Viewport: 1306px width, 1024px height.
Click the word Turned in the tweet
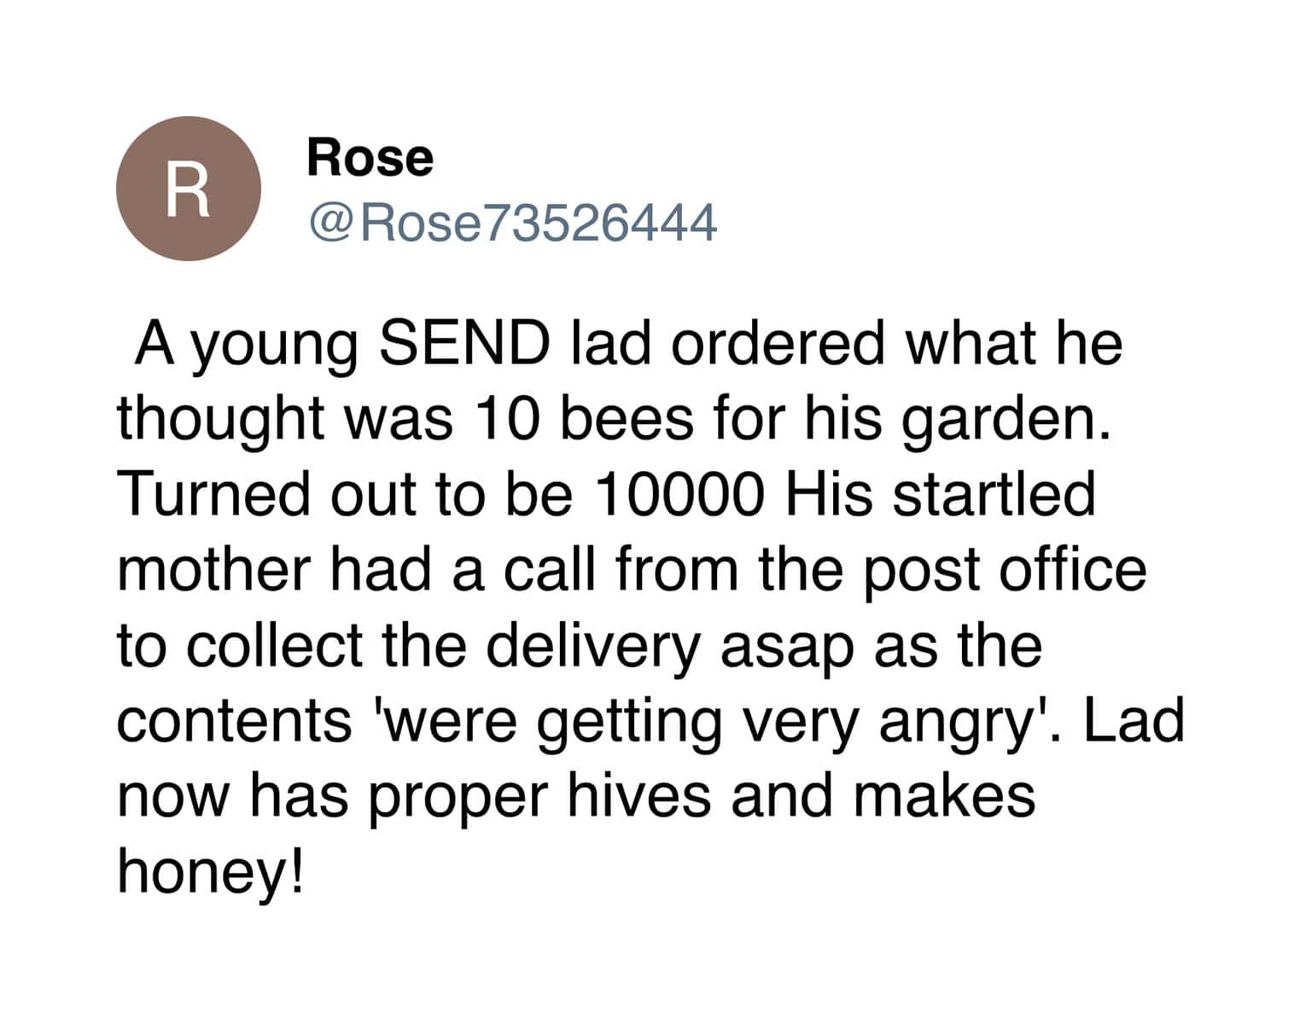tap(213, 495)
